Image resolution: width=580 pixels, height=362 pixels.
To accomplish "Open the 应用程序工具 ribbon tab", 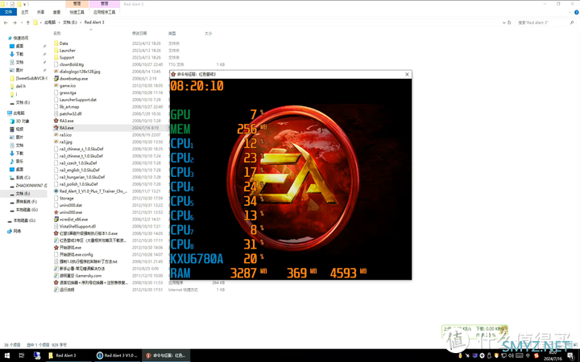I will (104, 12).
